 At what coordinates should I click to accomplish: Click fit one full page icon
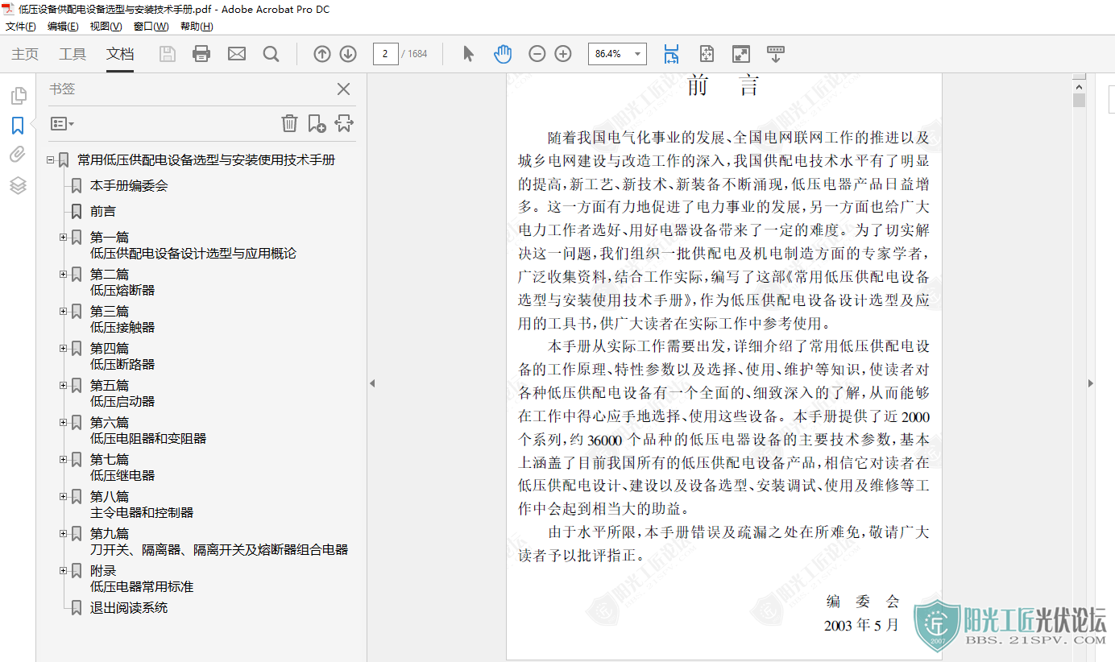point(707,54)
